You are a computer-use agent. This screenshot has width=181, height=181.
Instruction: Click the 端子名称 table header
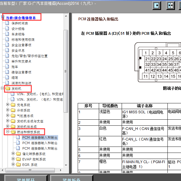point(145,106)
